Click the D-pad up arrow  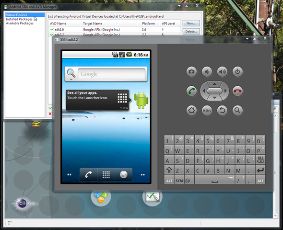[x=214, y=84]
